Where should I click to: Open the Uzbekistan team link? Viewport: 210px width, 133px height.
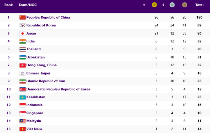[35, 57]
